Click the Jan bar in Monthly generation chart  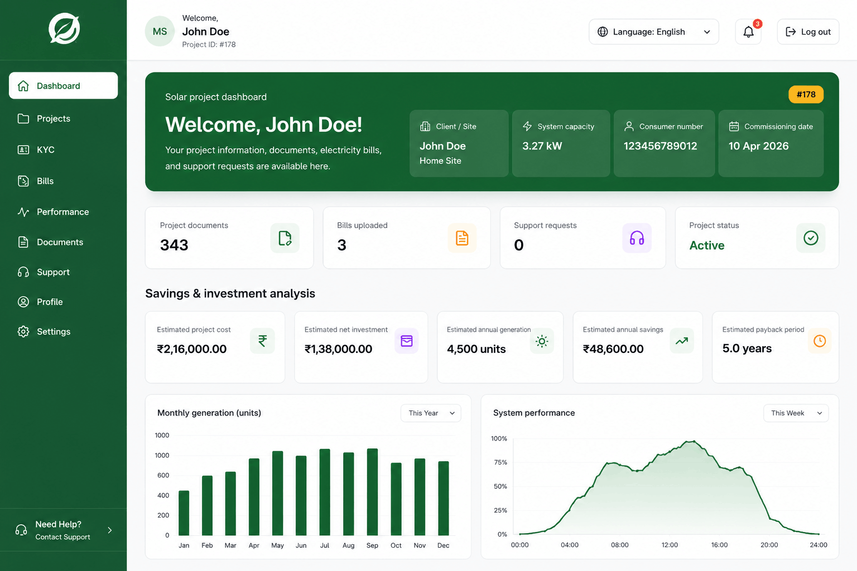(x=184, y=513)
